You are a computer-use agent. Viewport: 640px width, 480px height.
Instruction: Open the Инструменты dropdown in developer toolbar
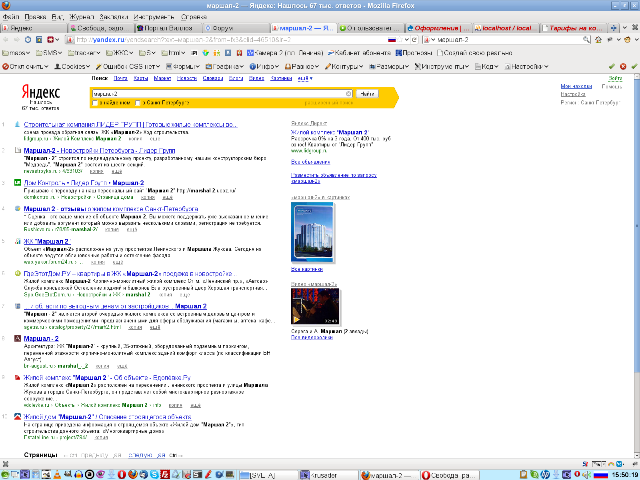pyautogui.click(x=442, y=66)
